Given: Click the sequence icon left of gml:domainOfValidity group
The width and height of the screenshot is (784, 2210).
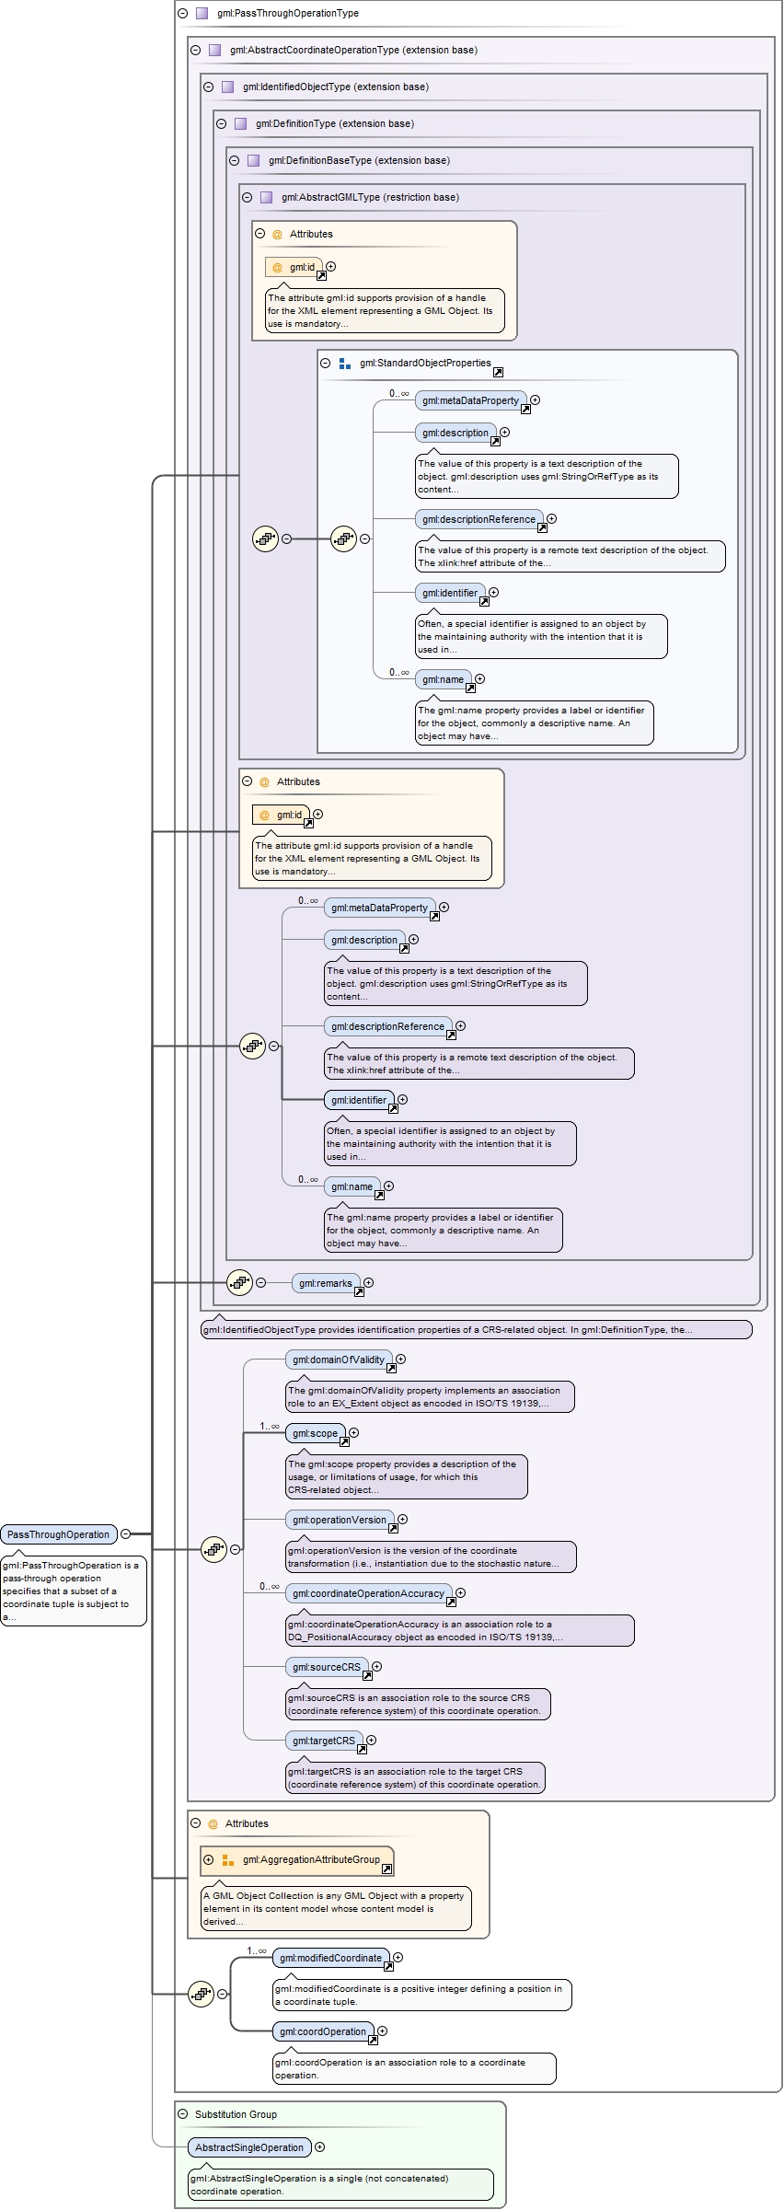Looking at the screenshot, I should 213,1549.
